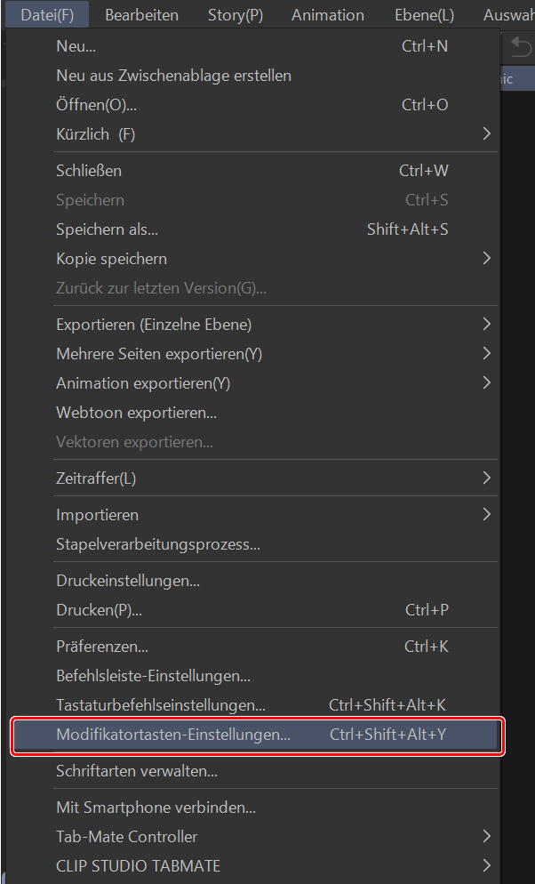The height and width of the screenshot is (884, 535).
Task: Select Drucken(P)... menu item
Action: click(99, 610)
